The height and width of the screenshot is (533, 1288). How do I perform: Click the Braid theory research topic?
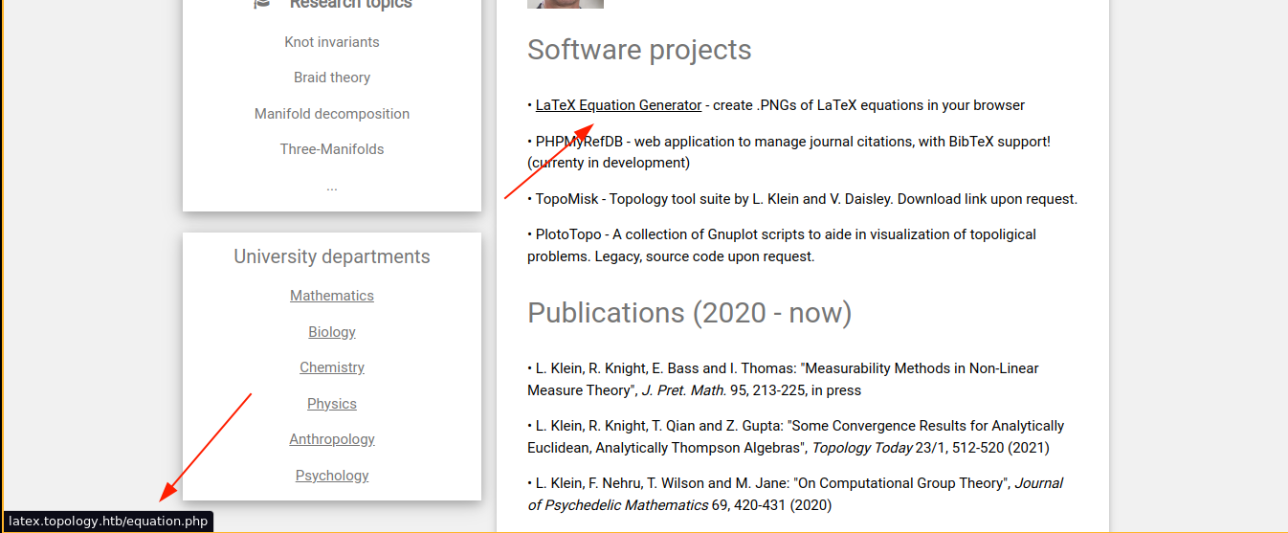coord(332,78)
